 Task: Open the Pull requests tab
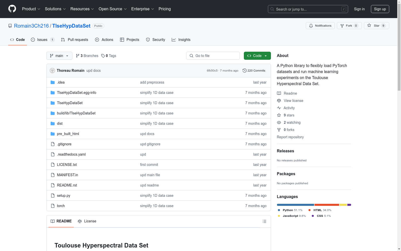tap(75, 40)
